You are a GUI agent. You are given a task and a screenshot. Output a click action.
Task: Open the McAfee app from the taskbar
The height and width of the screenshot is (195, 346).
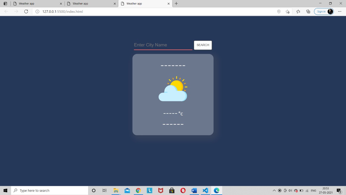(x=161, y=190)
